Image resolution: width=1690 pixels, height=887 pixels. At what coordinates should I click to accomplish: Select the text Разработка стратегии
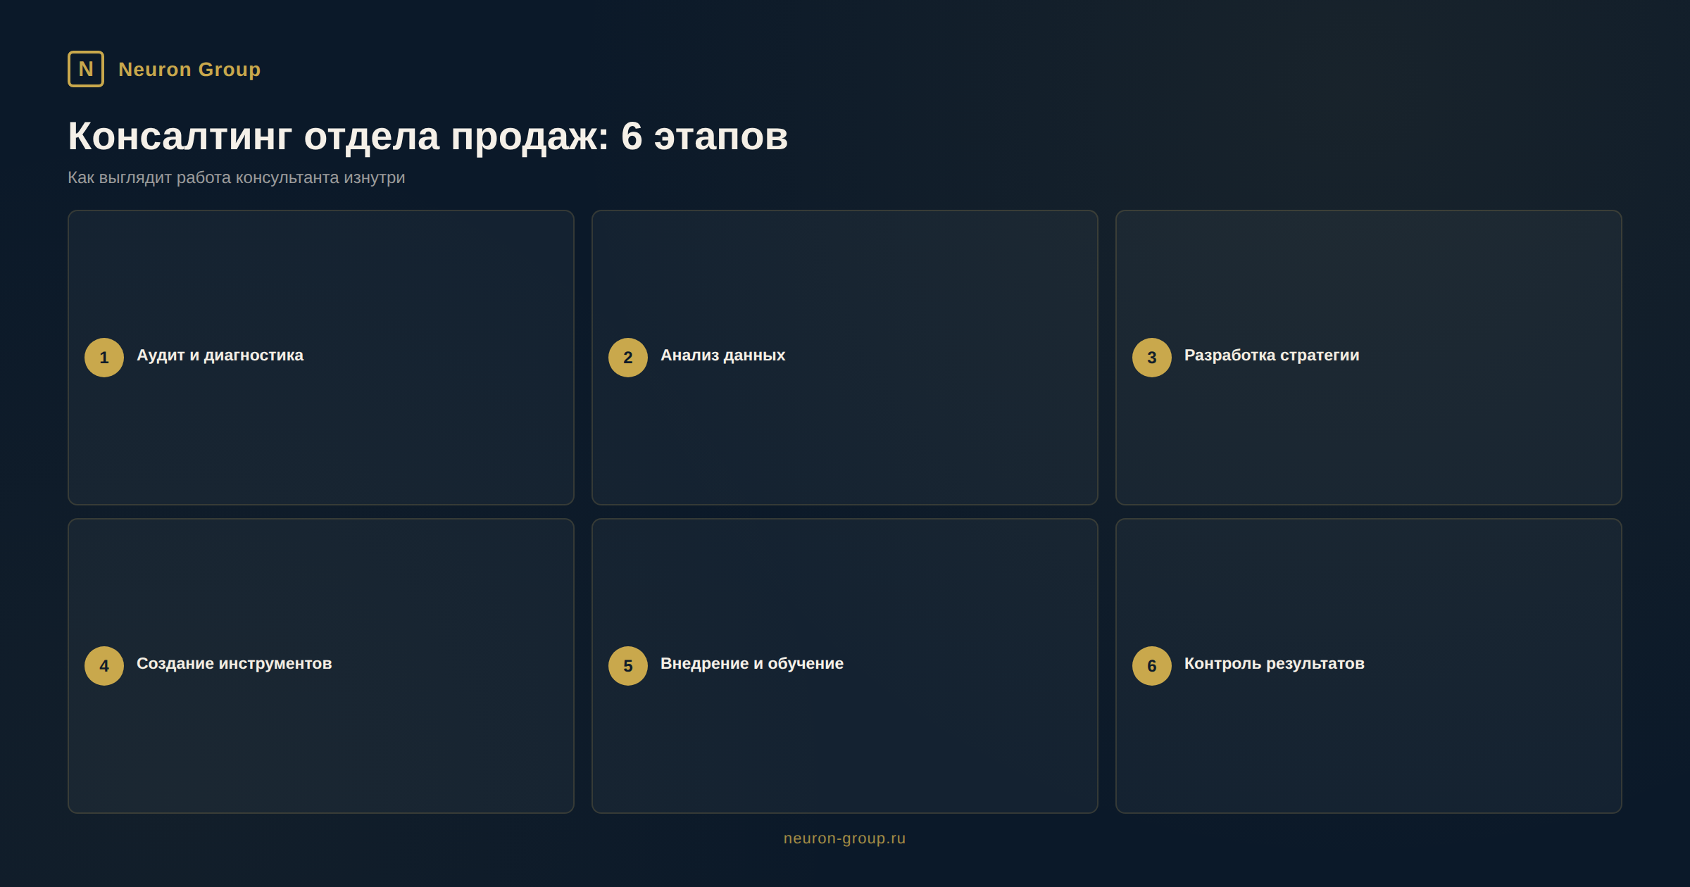(1272, 356)
